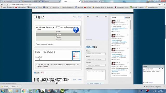The height and width of the screenshot is (93, 166).
Task: Open the Google AdSense bookmark
Action: pos(98,7)
